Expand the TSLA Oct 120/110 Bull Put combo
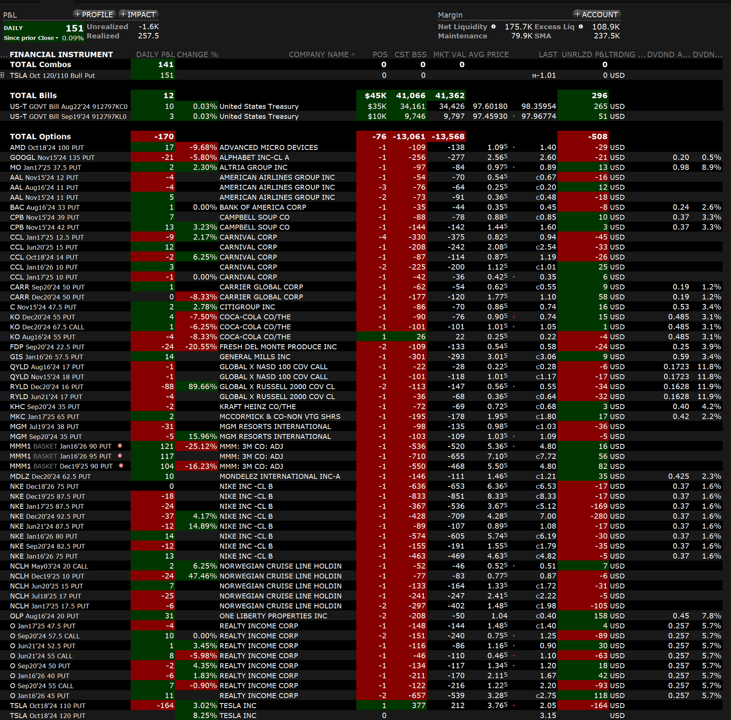The height and width of the screenshot is (720, 731). pyautogui.click(x=2, y=75)
